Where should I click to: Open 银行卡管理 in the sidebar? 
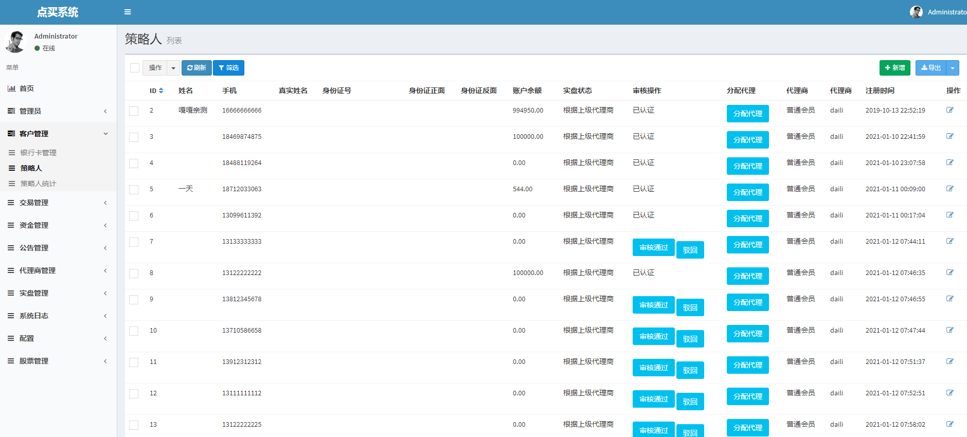tap(38, 153)
